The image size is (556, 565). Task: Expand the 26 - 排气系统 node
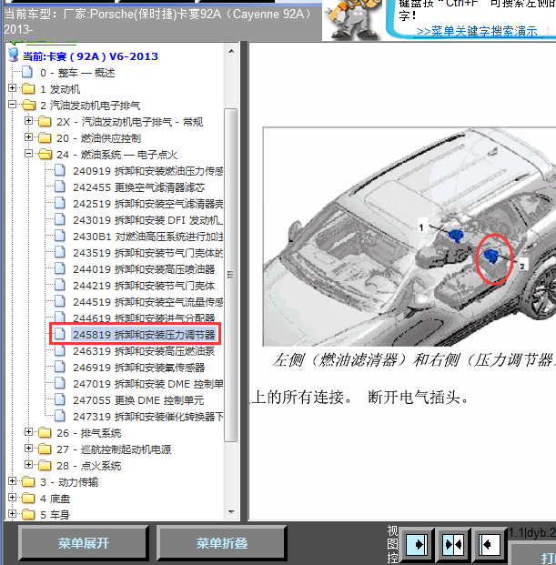point(28,431)
